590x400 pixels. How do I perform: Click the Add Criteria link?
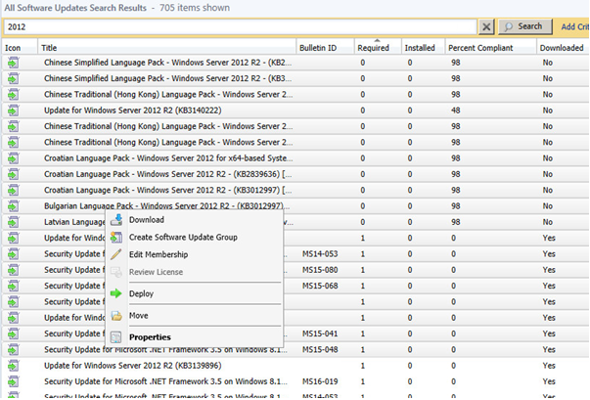(x=574, y=26)
